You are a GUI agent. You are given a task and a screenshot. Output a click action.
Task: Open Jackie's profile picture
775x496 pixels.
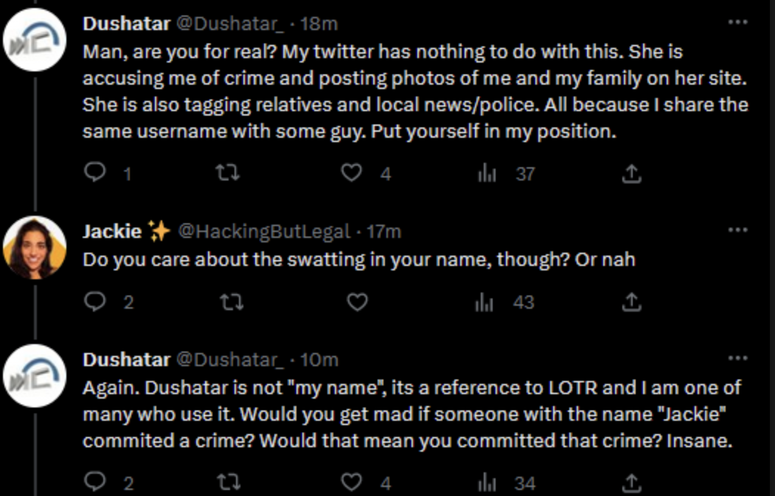tap(35, 248)
